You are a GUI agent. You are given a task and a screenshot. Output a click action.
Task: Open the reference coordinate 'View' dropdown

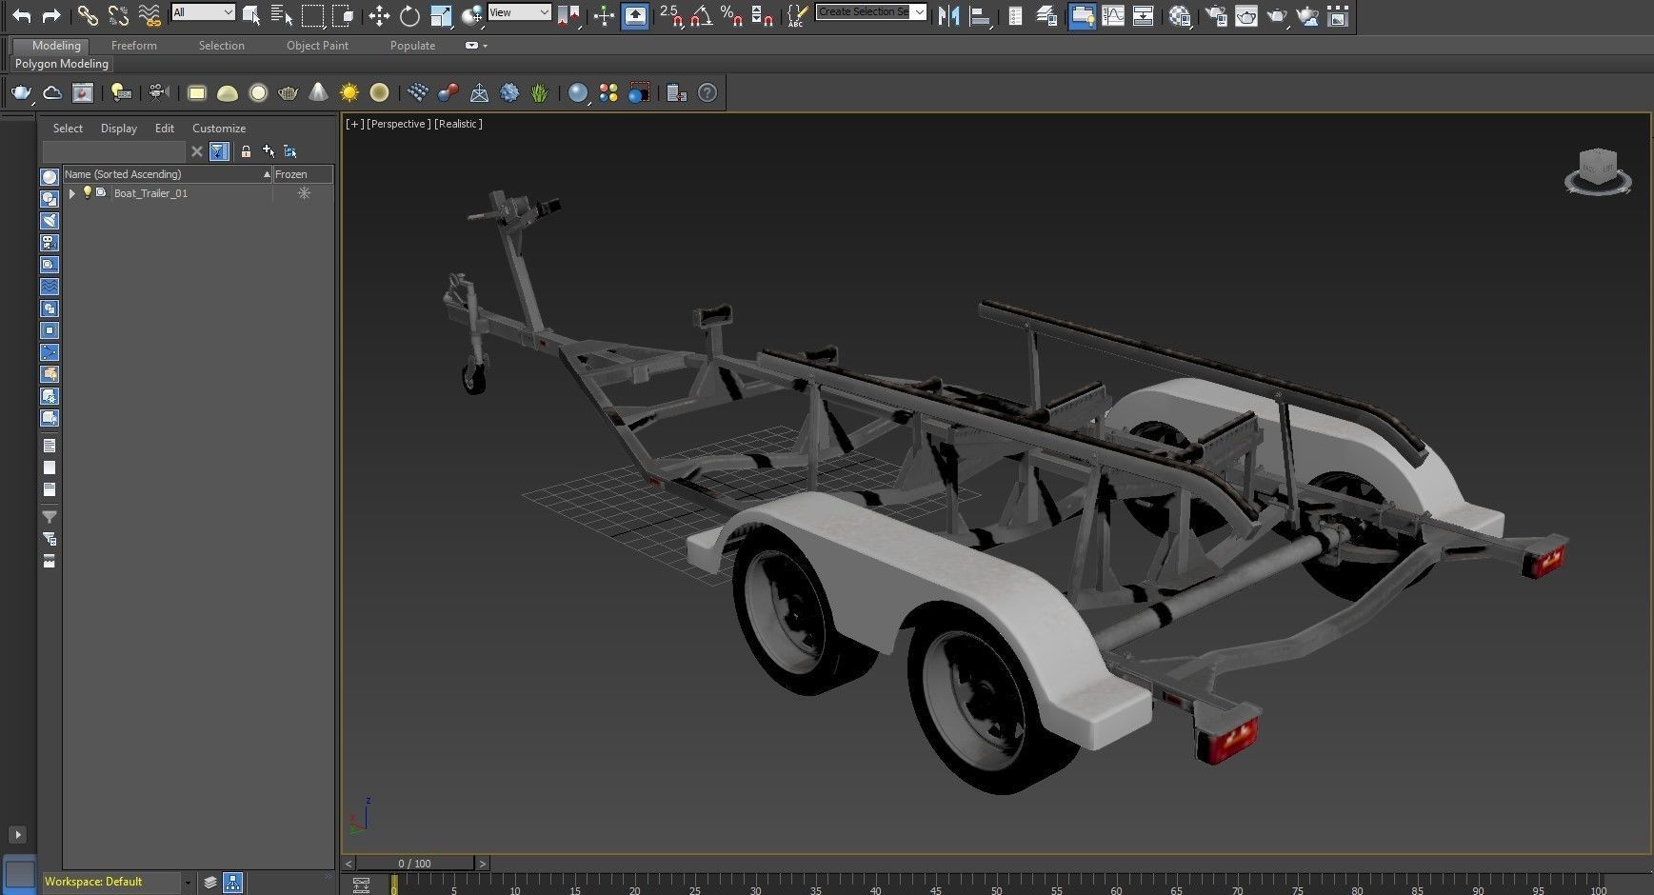519,12
